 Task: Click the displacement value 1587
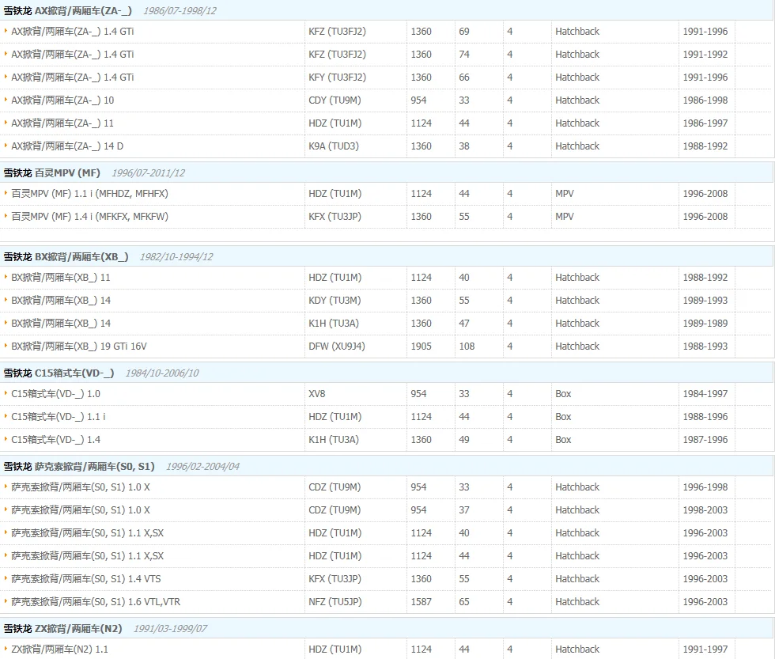coord(421,602)
